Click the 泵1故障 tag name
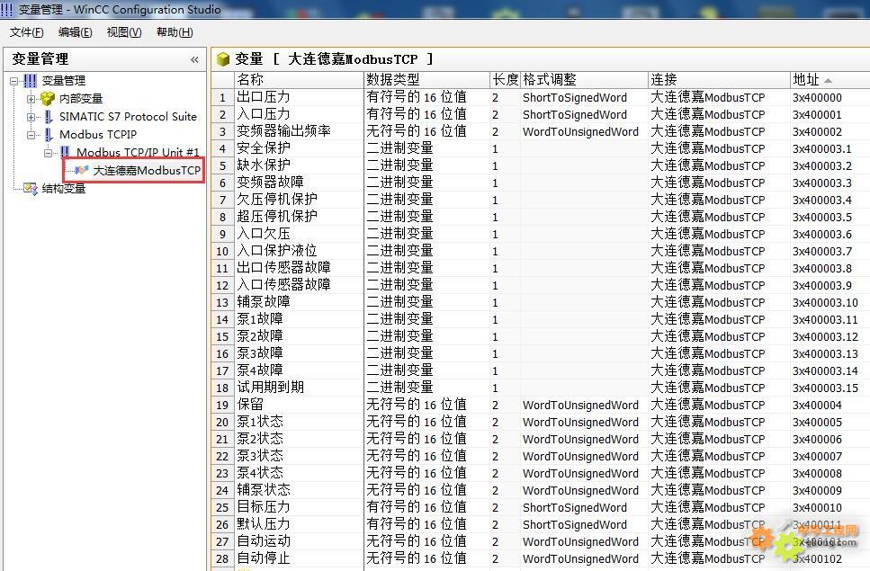 click(x=260, y=319)
